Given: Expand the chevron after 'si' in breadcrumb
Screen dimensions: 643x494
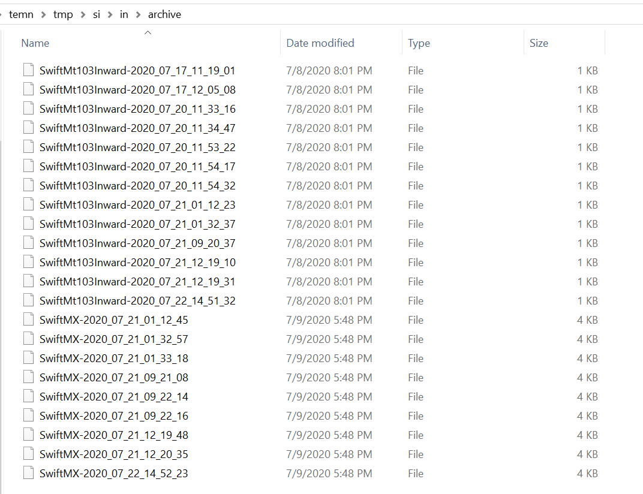Looking at the screenshot, I should pos(110,14).
